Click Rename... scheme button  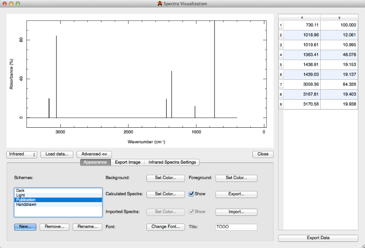pyautogui.click(x=87, y=227)
